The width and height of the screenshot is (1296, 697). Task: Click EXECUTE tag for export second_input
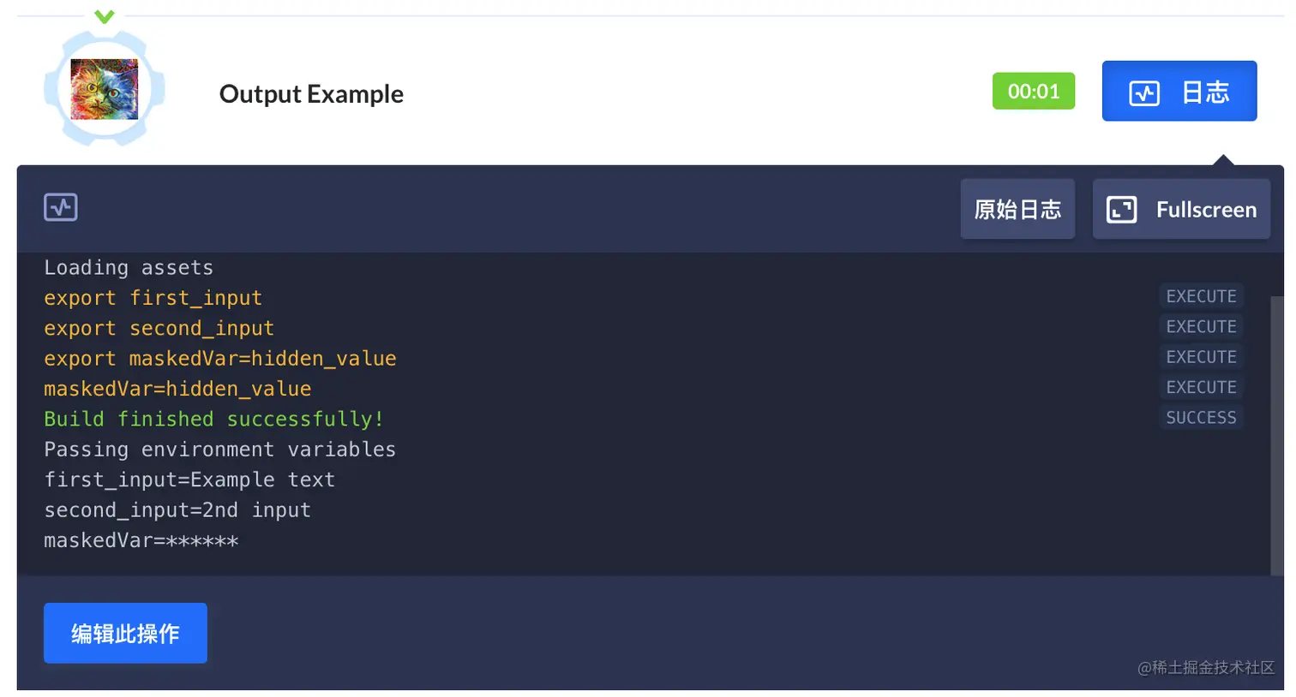coord(1201,326)
